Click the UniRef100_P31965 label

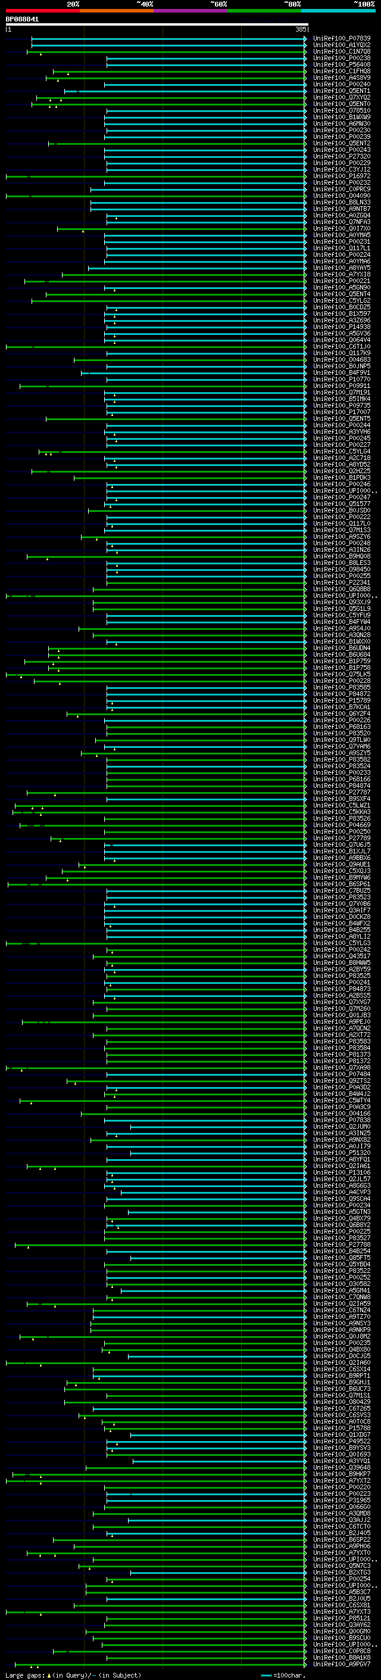point(342,1500)
